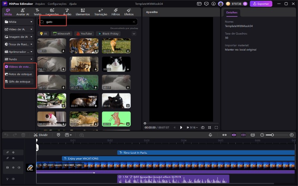Switch to the Detalhes tab

click(232, 13)
